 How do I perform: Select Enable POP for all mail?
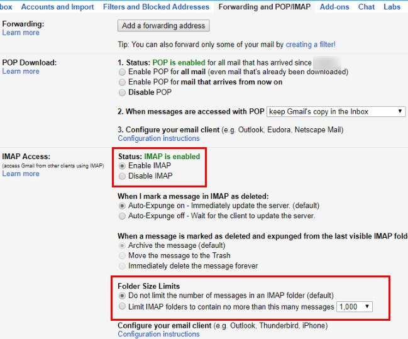click(122, 72)
